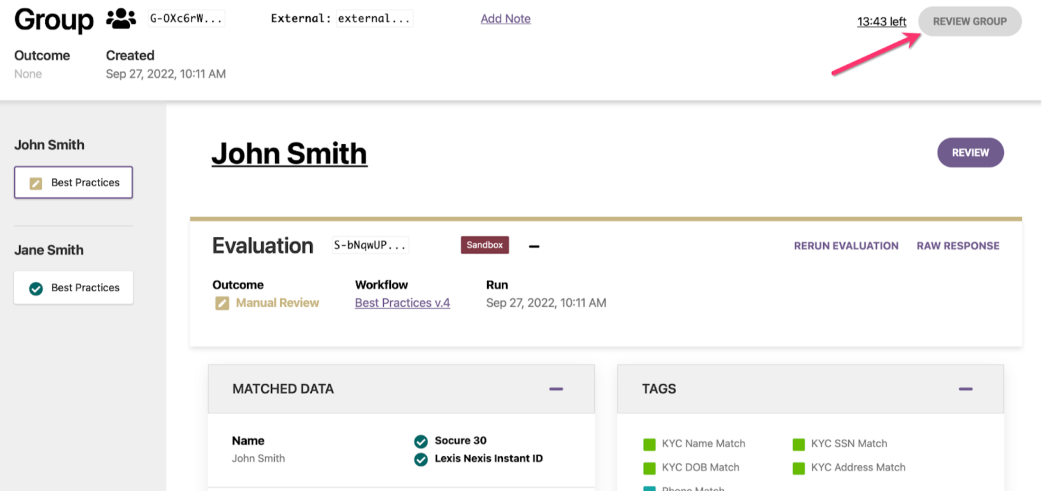Collapse the MATCHED DATA panel
This screenshot has height=491, width=1049.
[556, 389]
